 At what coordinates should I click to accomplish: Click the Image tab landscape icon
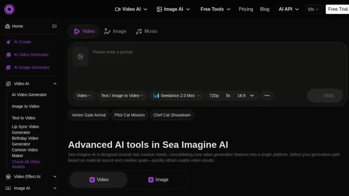pyautogui.click(x=107, y=32)
